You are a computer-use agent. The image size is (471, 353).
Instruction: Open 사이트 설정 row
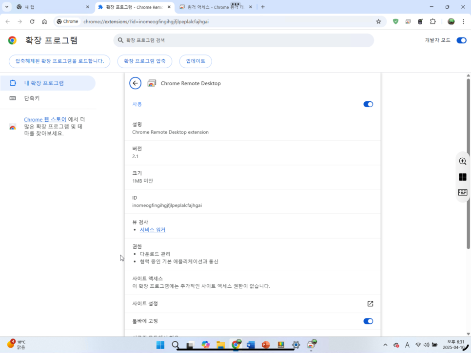pyautogui.click(x=253, y=303)
